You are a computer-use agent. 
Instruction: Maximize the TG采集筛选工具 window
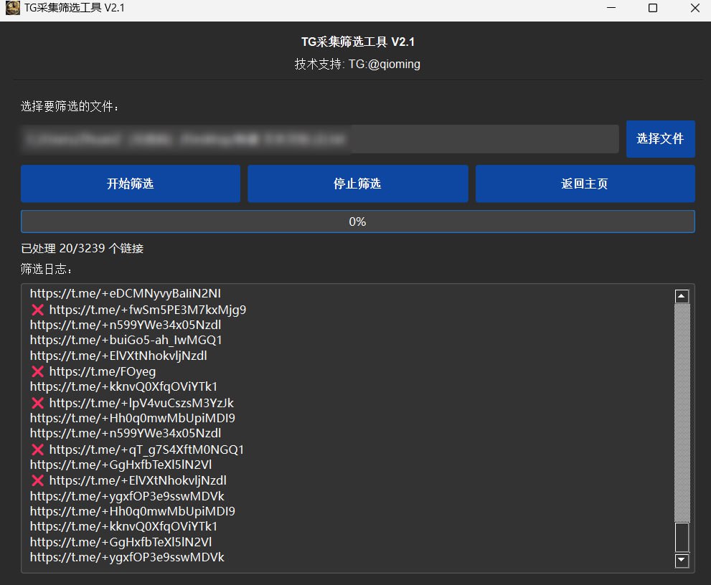click(653, 9)
